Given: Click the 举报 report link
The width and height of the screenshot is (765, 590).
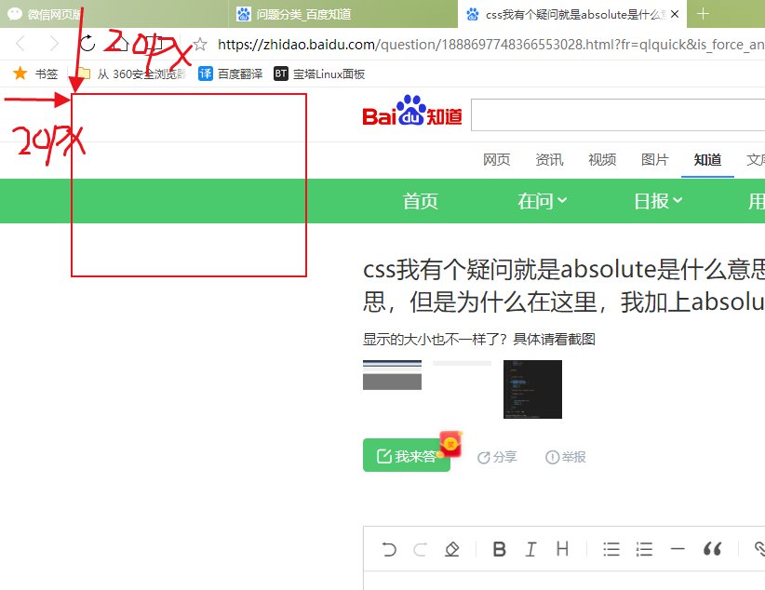Looking at the screenshot, I should tap(566, 455).
